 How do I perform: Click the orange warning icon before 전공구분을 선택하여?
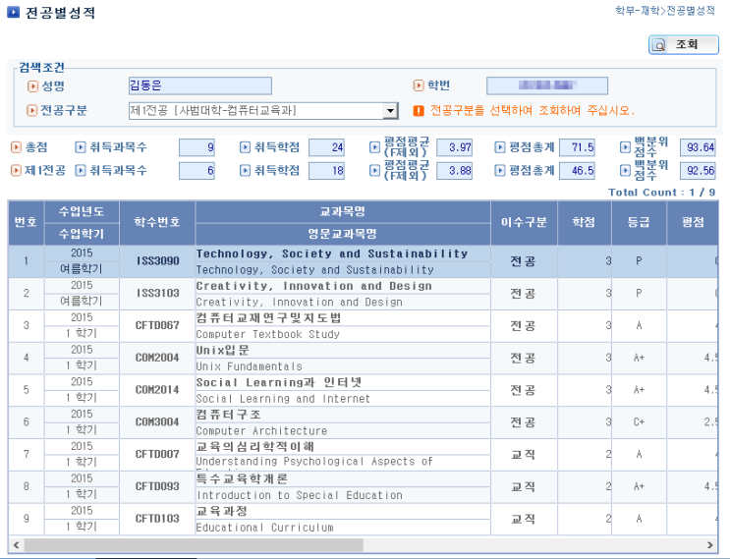pyautogui.click(x=419, y=111)
